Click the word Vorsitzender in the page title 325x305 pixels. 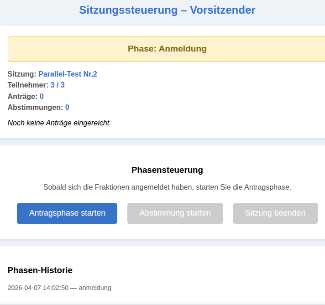[224, 10]
